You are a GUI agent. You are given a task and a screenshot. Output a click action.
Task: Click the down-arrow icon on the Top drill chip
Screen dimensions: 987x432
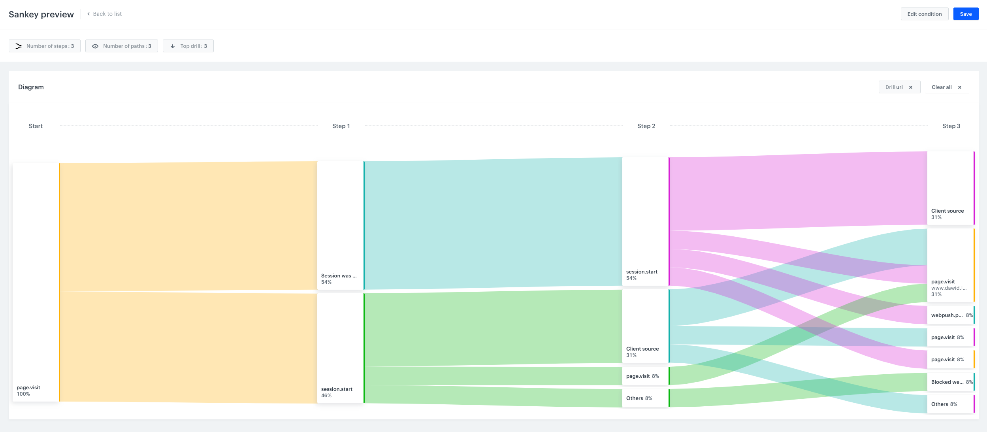(173, 46)
